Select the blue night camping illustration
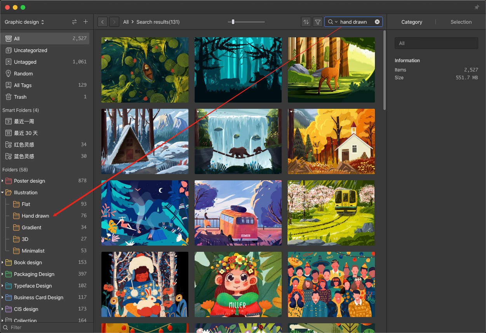 (145, 213)
